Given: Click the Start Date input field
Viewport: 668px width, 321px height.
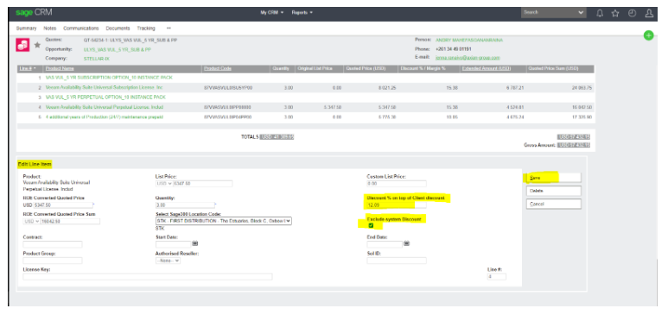Looking at the screenshot, I should point(174,244).
